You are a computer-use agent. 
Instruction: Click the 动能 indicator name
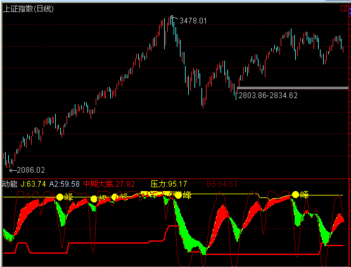[10, 184]
